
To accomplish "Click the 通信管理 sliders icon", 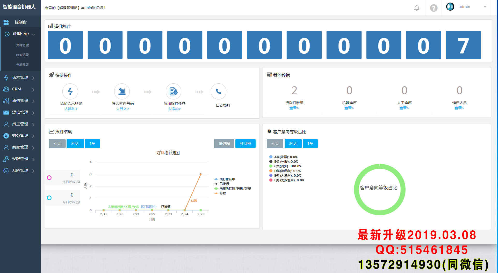I will point(6,101).
